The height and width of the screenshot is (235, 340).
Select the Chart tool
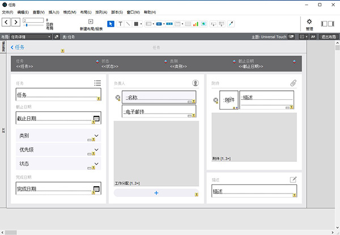pos(196,24)
